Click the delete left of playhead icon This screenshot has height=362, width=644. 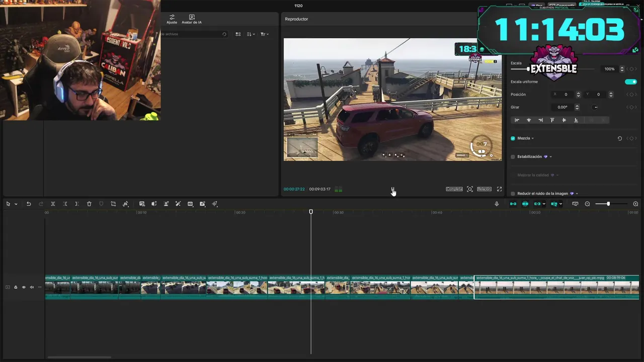(x=65, y=204)
